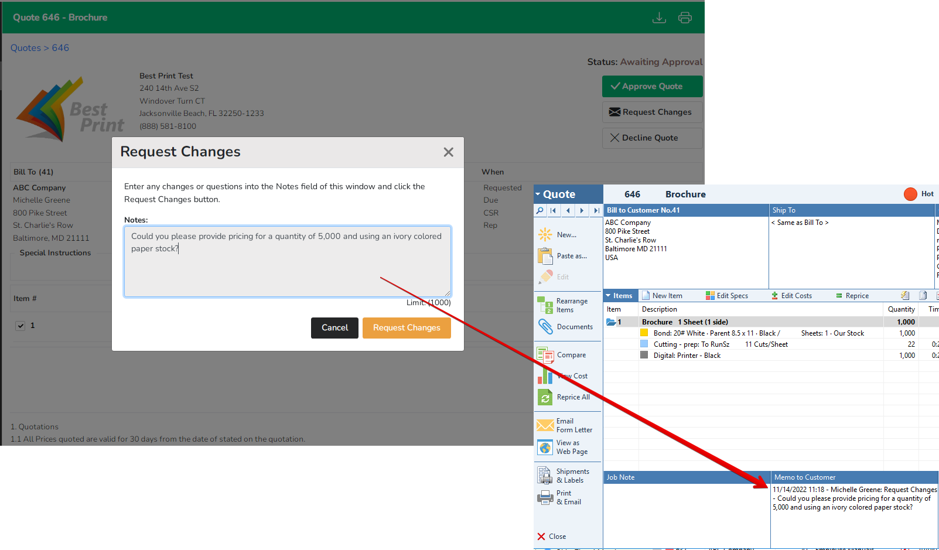The height and width of the screenshot is (550, 939).
Task: Select the Brochure 1 Sheet item row
Action: click(x=770, y=322)
